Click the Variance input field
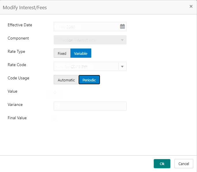The height and width of the screenshot is (172, 197). coord(90,106)
